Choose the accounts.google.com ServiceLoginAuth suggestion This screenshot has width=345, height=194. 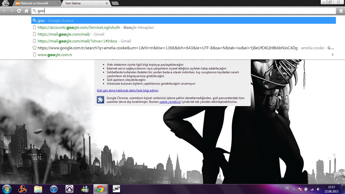pos(184,27)
